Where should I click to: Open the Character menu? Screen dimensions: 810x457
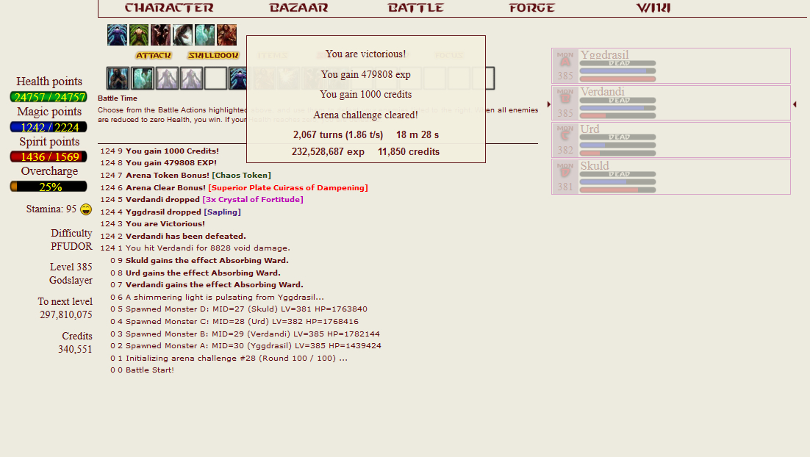click(169, 8)
